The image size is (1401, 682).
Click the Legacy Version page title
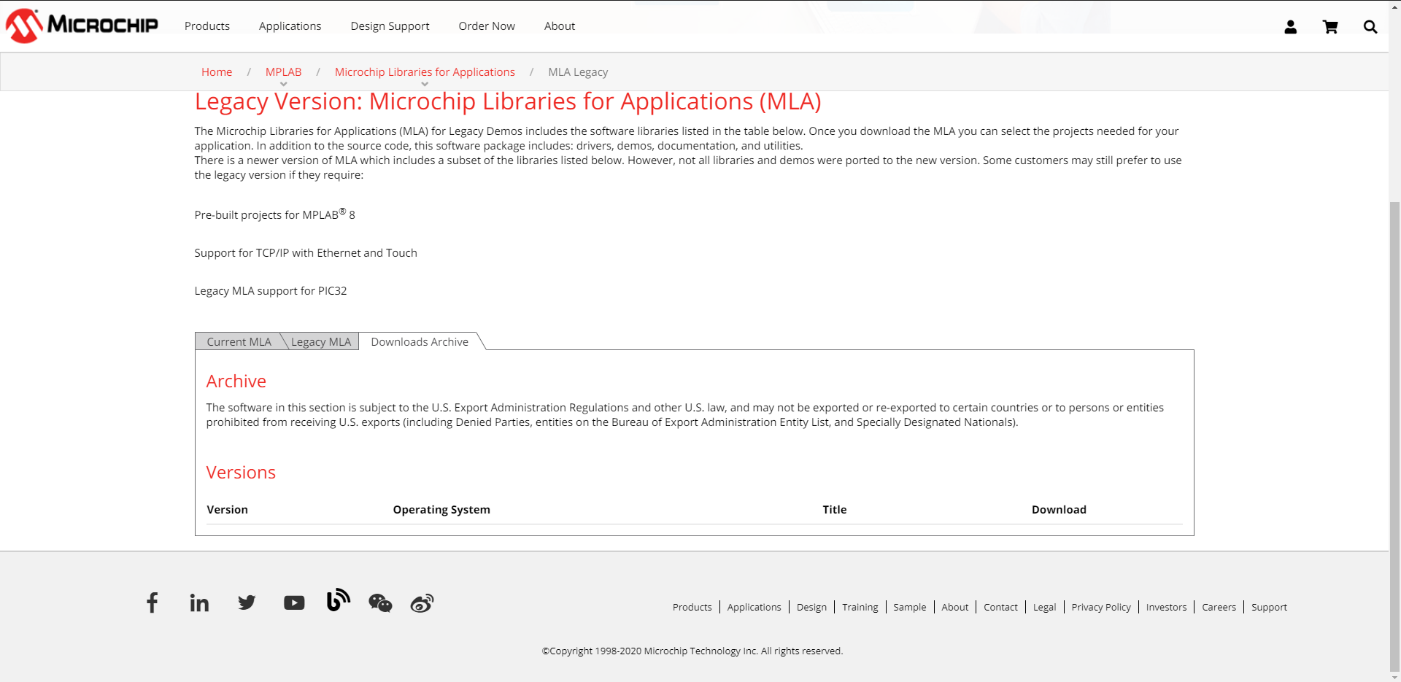[x=507, y=101]
